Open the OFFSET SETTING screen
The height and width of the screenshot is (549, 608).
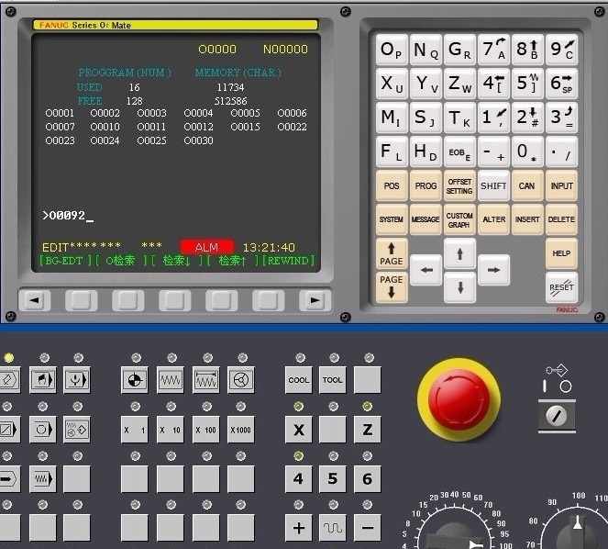[459, 185]
